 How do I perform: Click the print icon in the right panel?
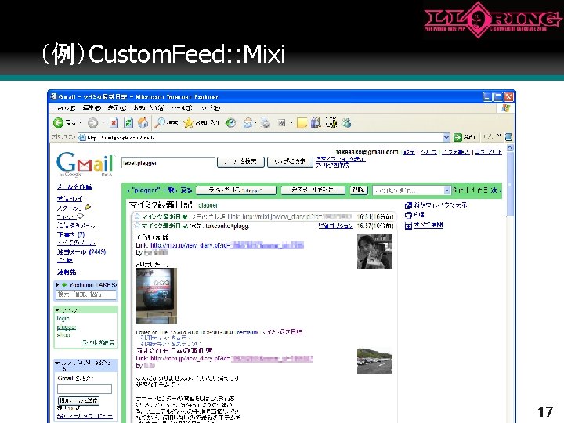coord(408,215)
